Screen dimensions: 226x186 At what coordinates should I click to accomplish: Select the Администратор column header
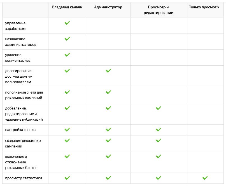point(108,7)
